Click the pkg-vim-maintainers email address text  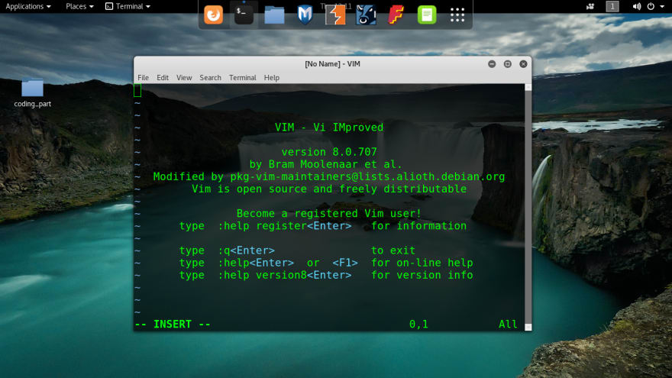click(367, 176)
